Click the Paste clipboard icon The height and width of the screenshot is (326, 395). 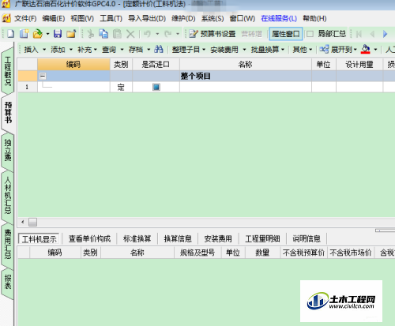click(117, 34)
